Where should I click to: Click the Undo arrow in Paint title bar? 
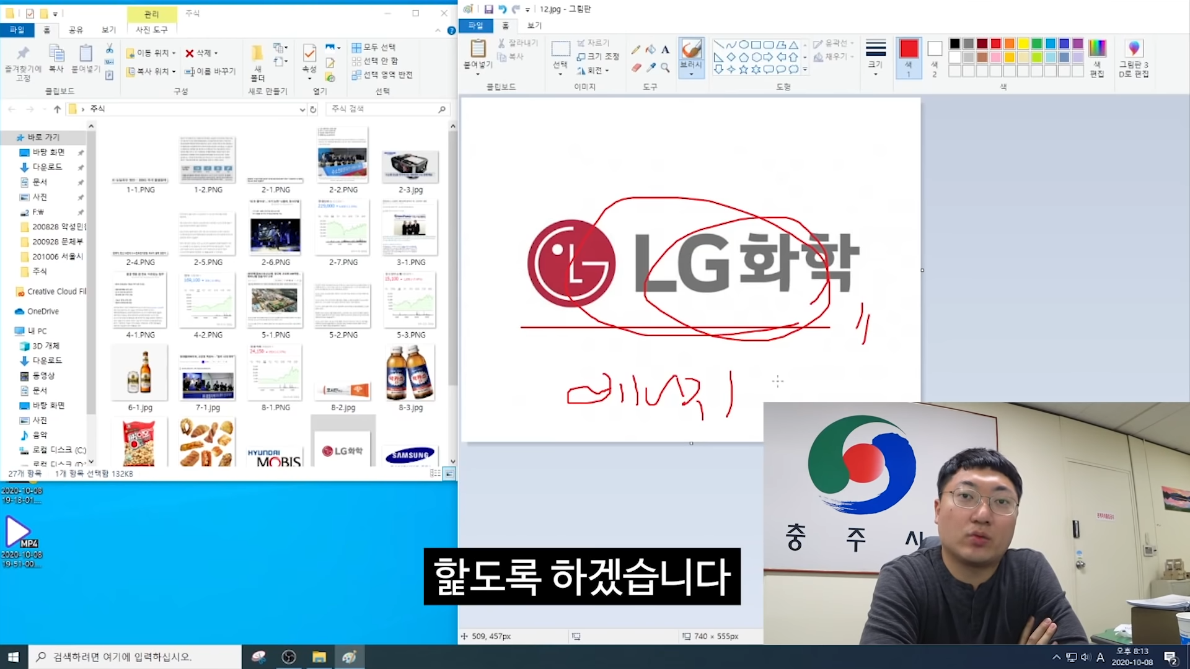[502, 9]
